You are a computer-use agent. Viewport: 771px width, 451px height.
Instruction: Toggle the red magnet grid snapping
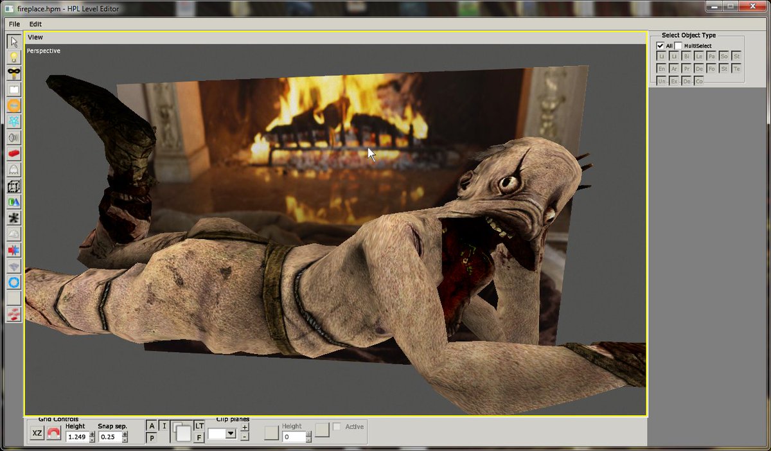click(x=54, y=434)
